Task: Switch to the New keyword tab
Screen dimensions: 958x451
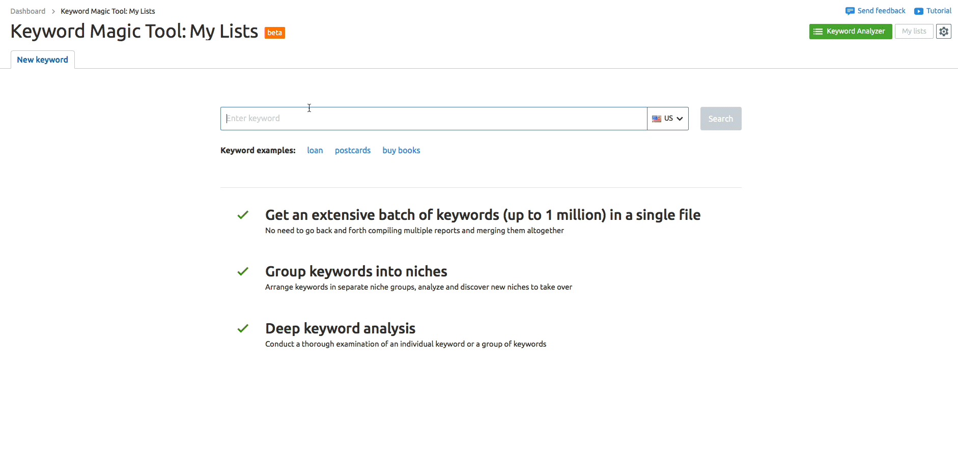Action: tap(43, 60)
